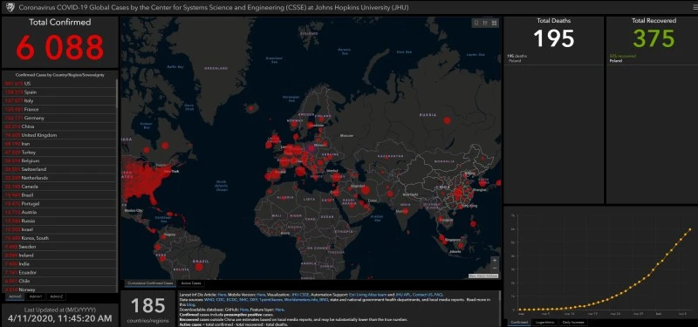
Task: Select Brazil in the country list
Action: (x=59, y=195)
